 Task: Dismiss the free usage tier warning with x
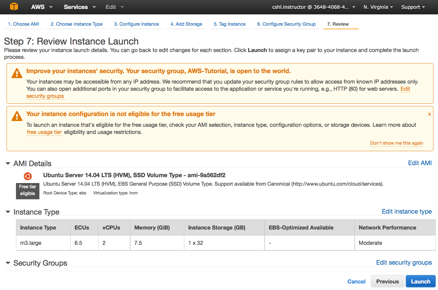point(430,114)
